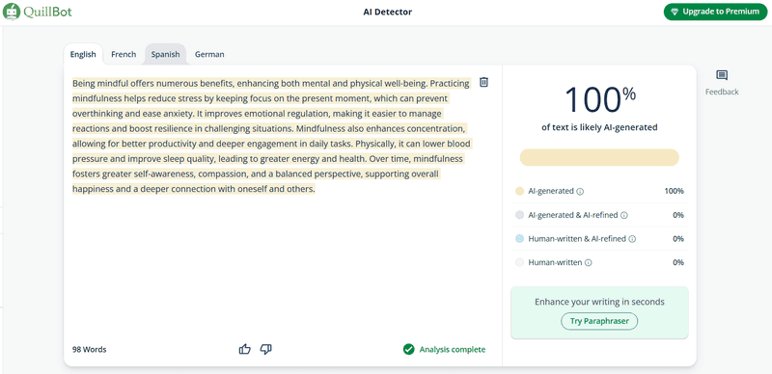Give thumbs down feedback on the analysis
The height and width of the screenshot is (374, 772).
[266, 349]
